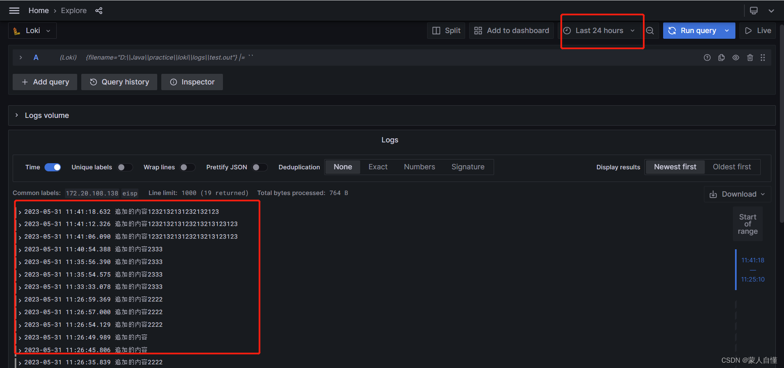Open the kiosk display icon in top bar

click(x=753, y=10)
